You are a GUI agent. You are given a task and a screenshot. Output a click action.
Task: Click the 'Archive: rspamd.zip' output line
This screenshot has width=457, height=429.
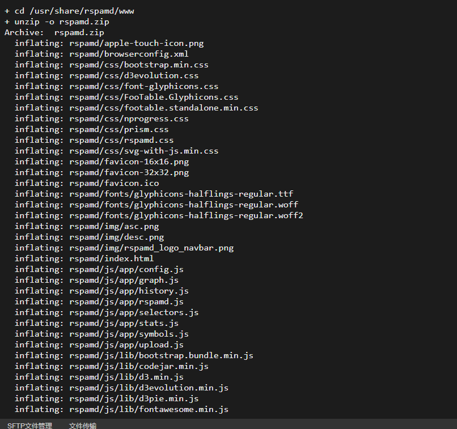click(x=54, y=33)
